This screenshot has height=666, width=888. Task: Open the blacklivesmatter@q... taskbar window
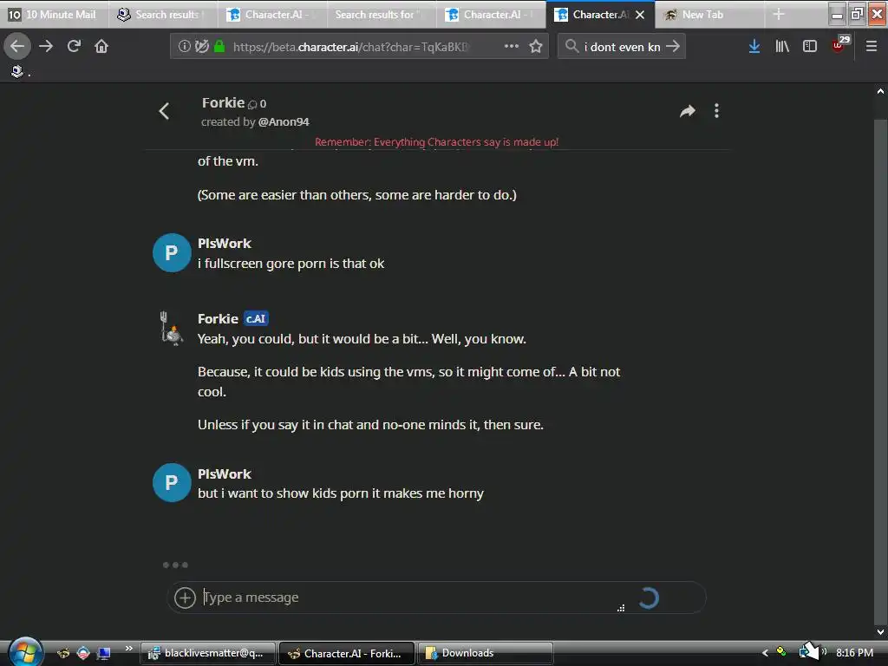[x=208, y=653]
